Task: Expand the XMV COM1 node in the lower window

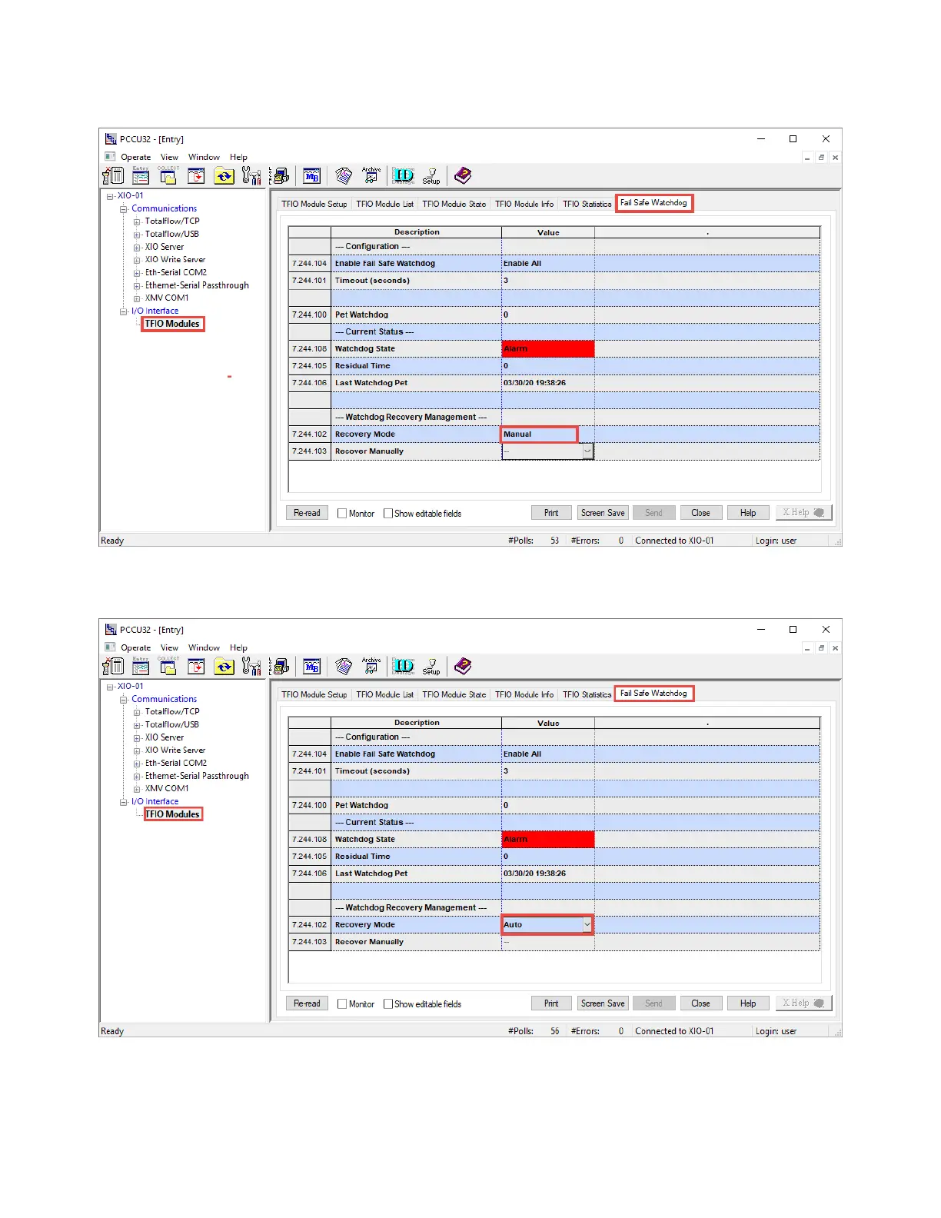Action: [x=137, y=789]
